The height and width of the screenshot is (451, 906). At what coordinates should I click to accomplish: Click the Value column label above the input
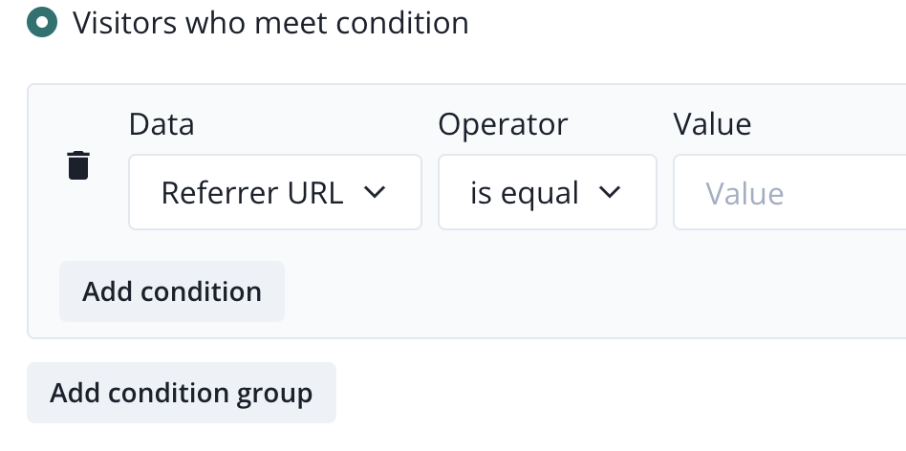click(712, 124)
